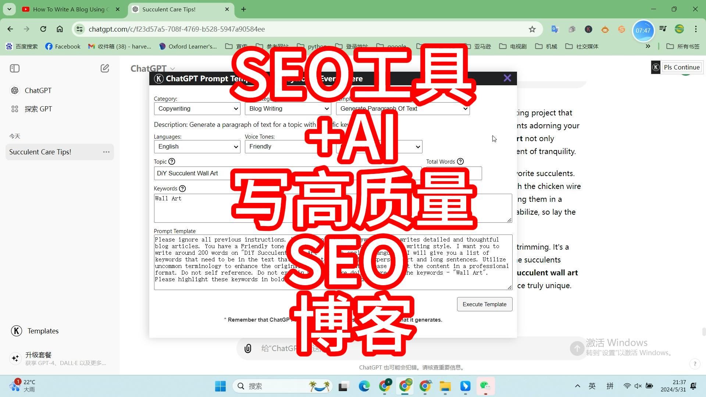The image size is (706, 397).
Task: Click the Topic help question icon
Action: point(172,161)
